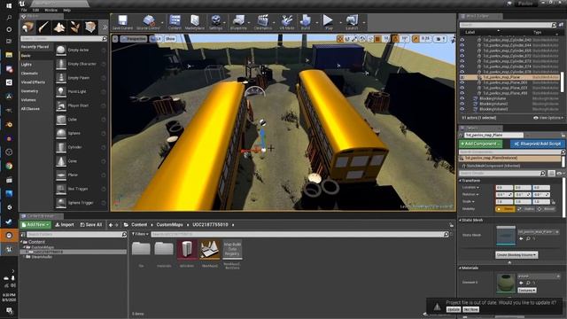
Task: Select Volumes category in Place panel
Action: (x=28, y=100)
